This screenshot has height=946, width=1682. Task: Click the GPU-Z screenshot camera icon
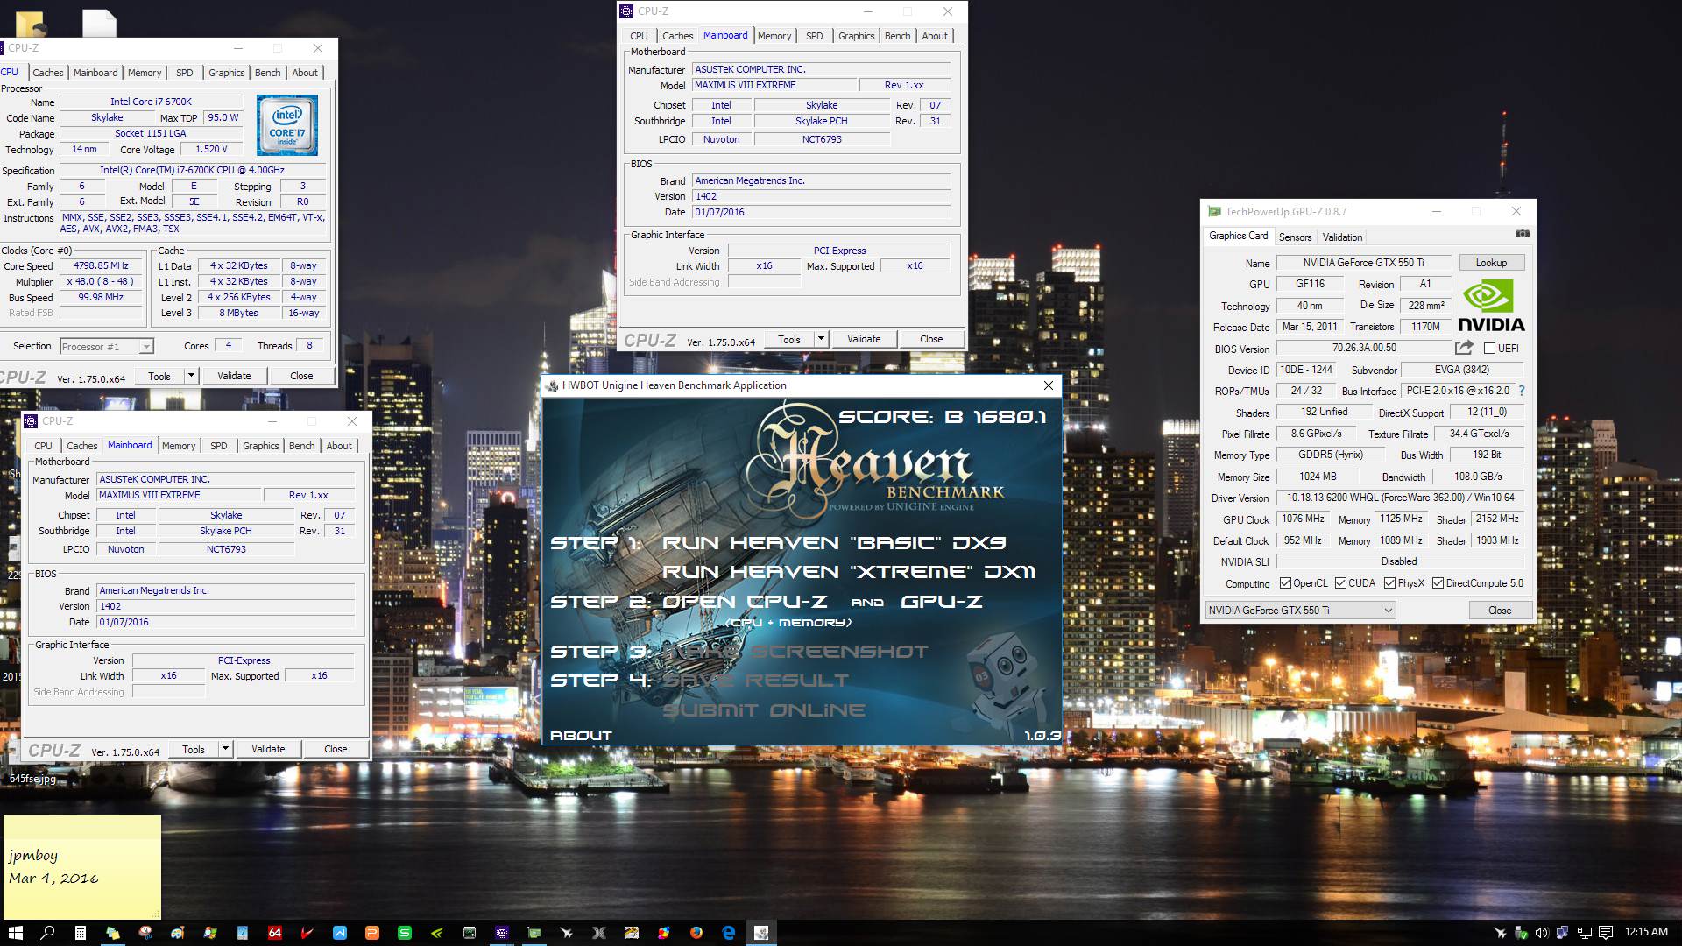click(x=1523, y=234)
